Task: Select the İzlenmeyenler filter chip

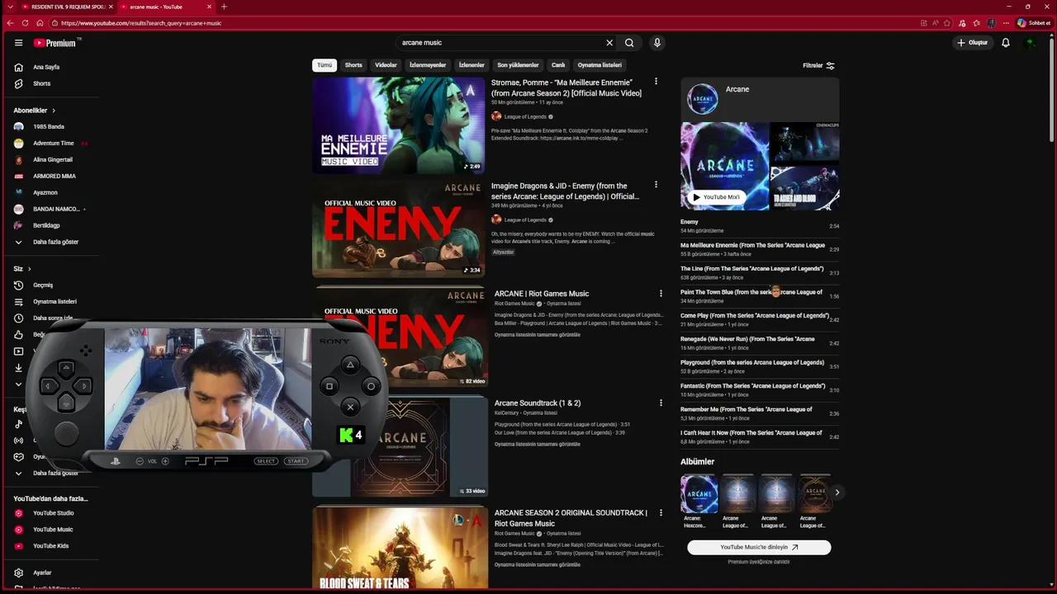Action: click(x=428, y=65)
